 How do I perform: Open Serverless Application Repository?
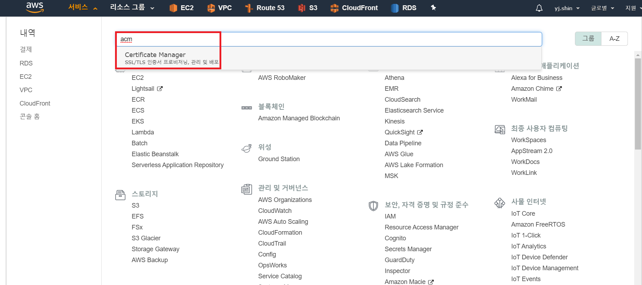[178, 165]
